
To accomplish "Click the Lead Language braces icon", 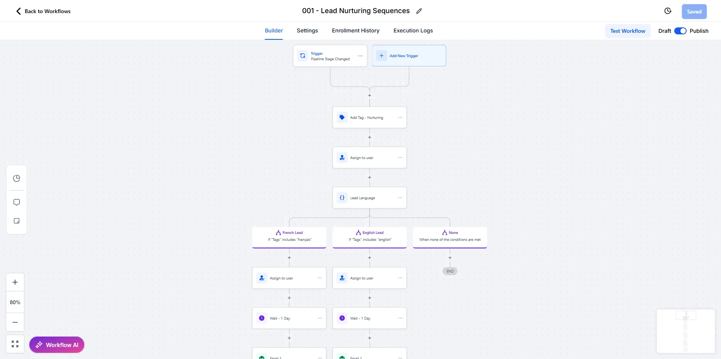I will coord(342,198).
